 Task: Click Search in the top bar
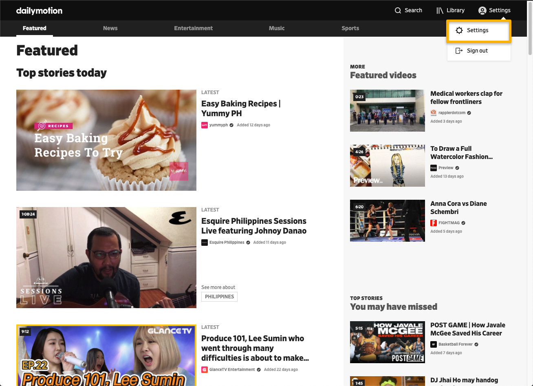tap(408, 11)
